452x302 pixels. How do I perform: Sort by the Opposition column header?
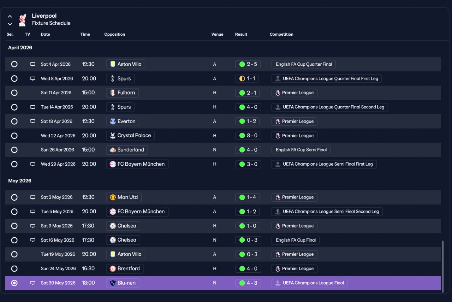point(115,34)
